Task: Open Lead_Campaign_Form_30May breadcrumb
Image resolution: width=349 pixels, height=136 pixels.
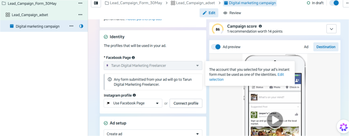Action: 133,3
